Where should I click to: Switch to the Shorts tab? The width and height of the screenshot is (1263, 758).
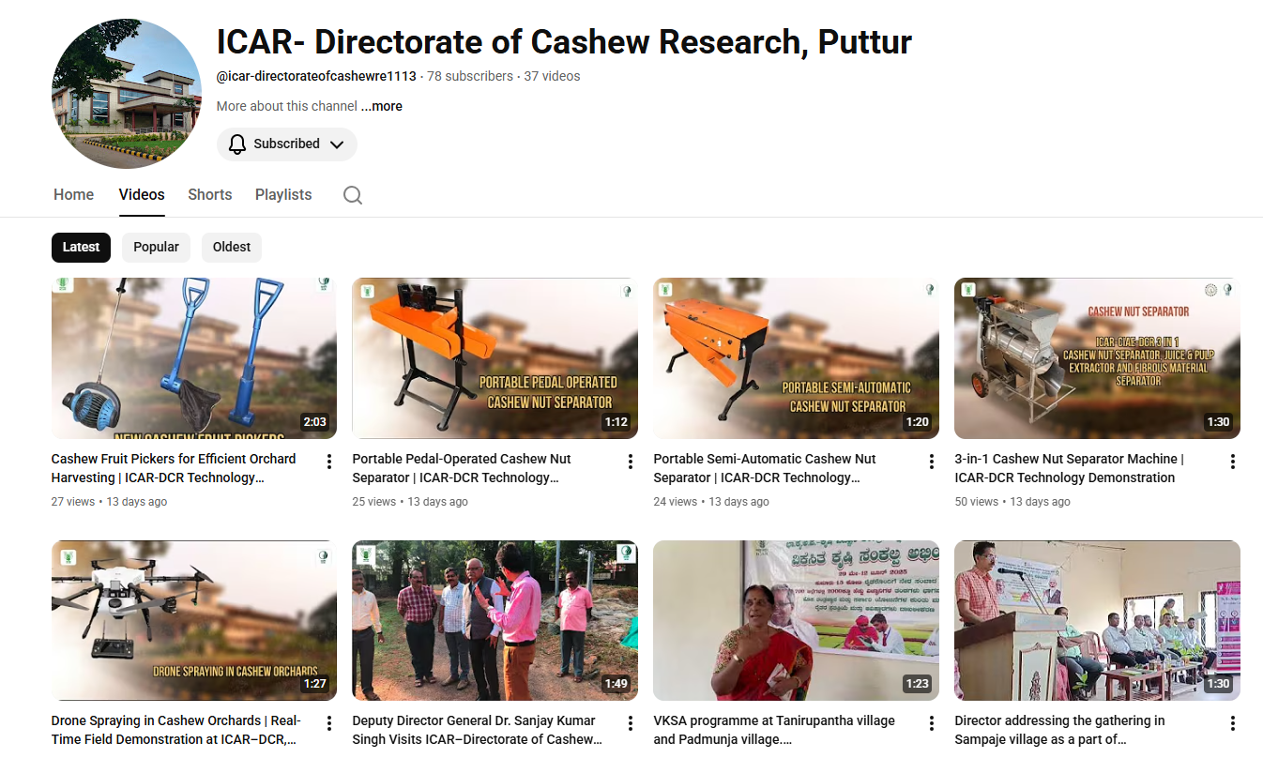[x=209, y=194]
